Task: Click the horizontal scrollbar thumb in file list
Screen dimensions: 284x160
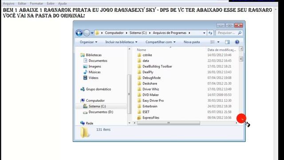Action: coord(169,123)
